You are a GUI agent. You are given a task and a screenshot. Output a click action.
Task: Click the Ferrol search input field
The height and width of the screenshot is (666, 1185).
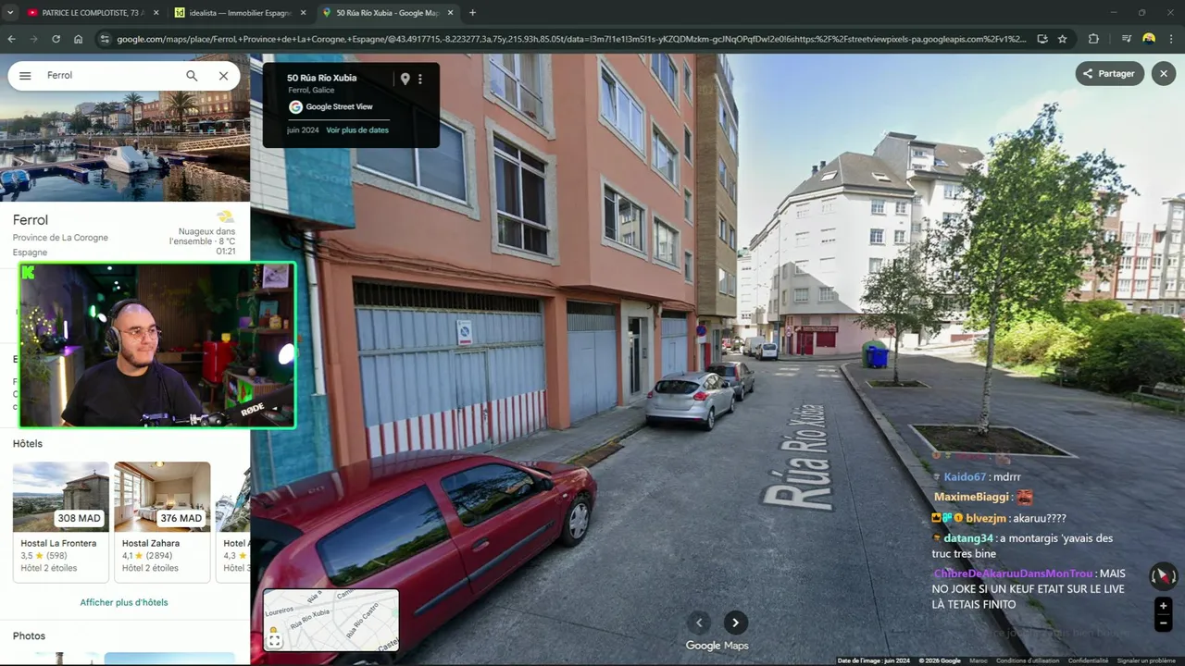coord(111,76)
